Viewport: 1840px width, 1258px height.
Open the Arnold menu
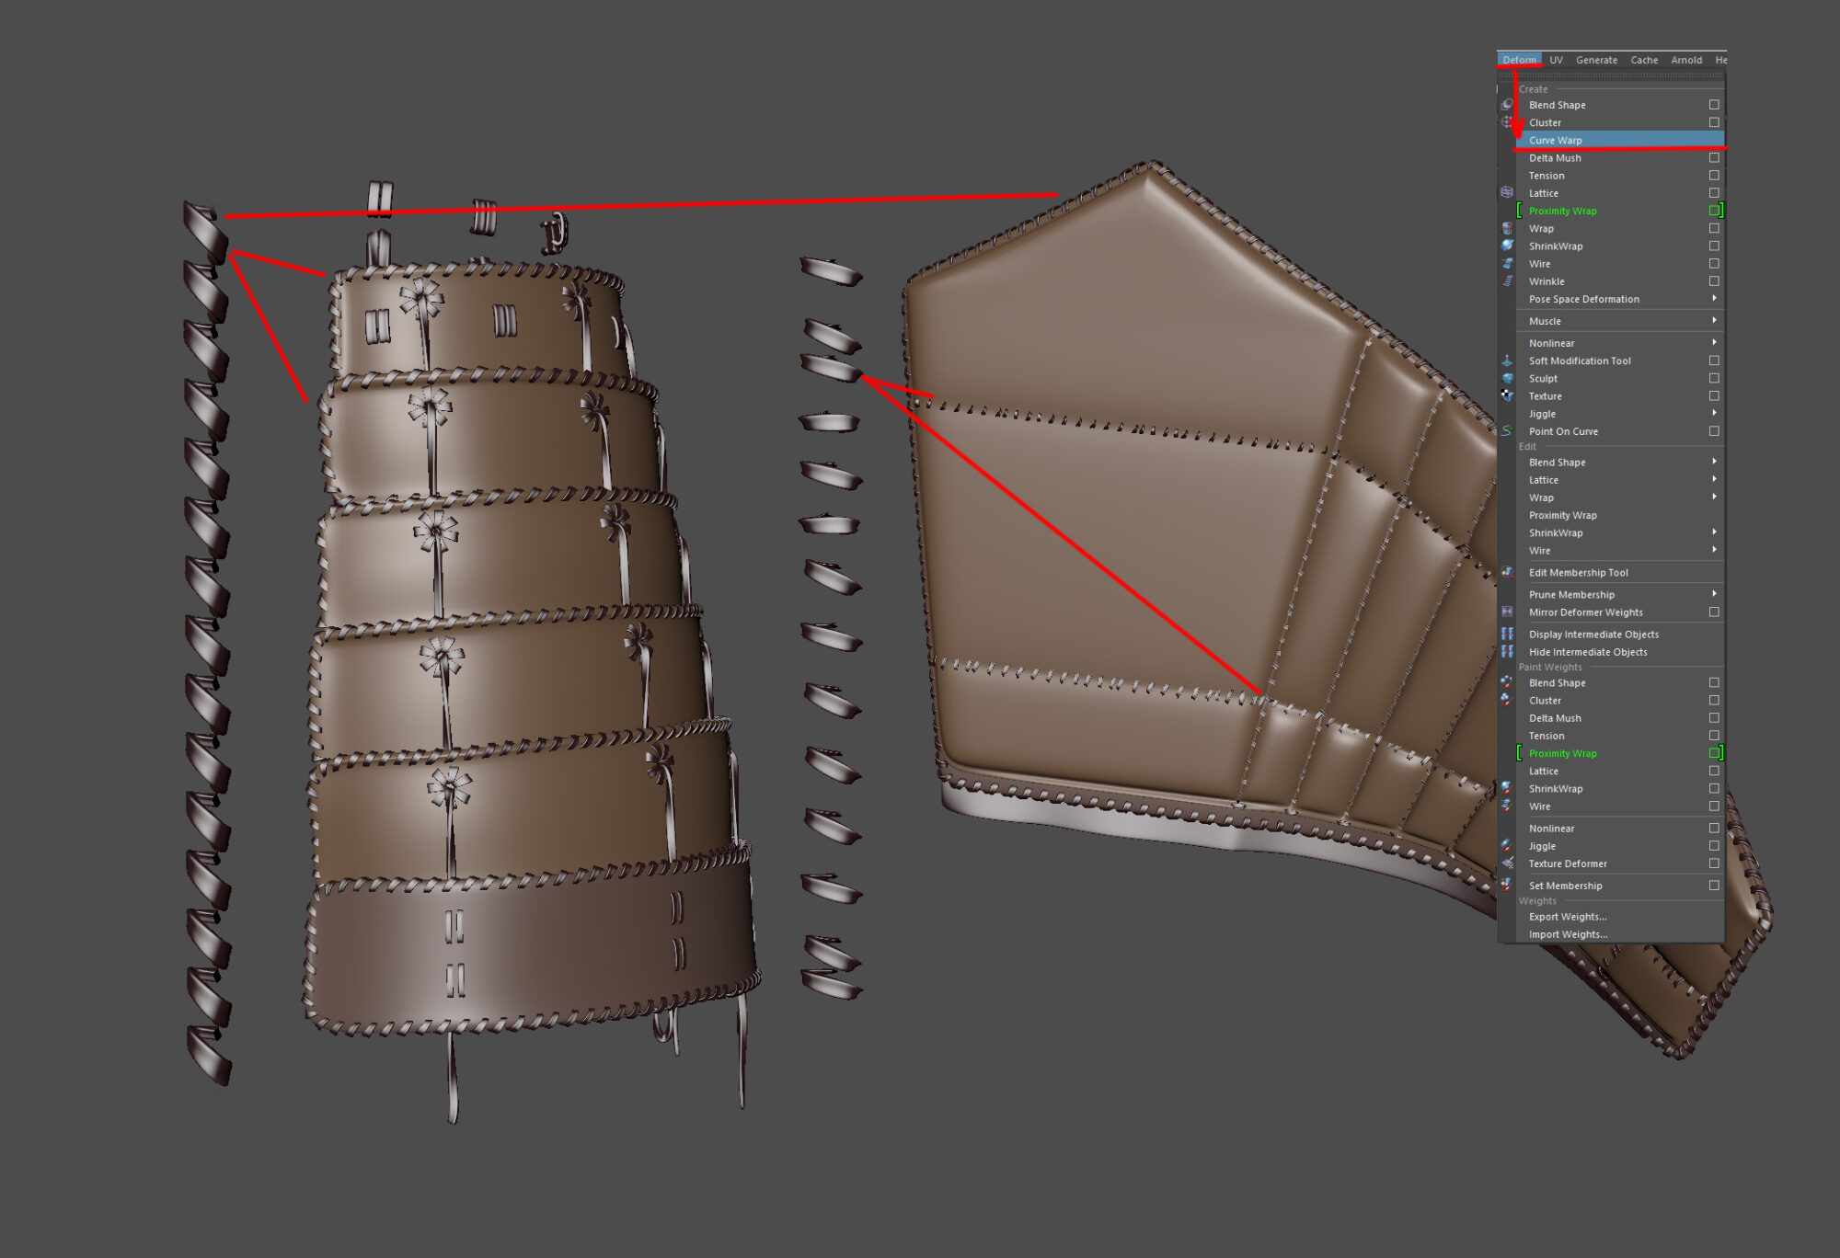[x=1686, y=61]
